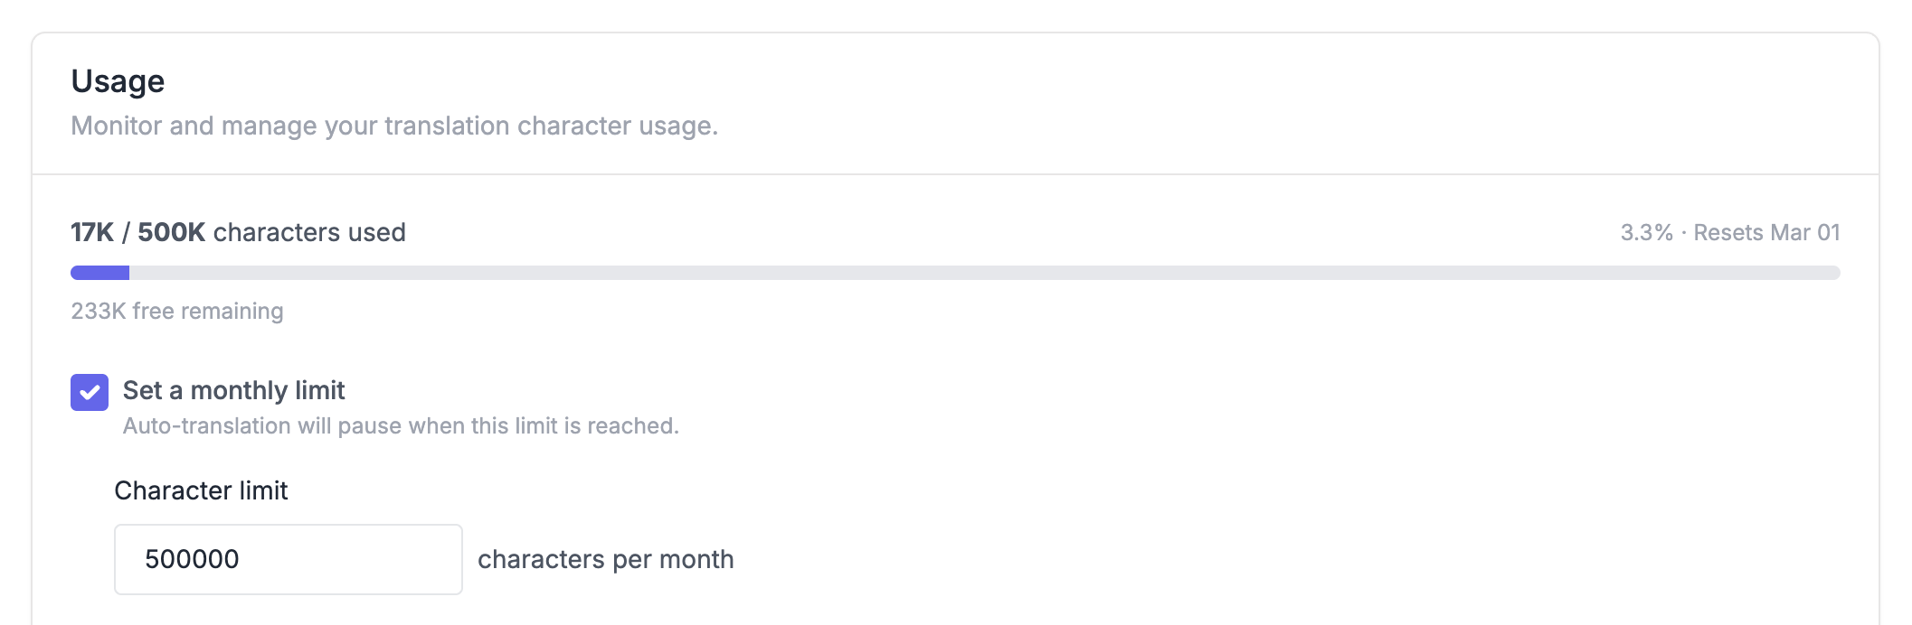Uncheck the "Set a monthly limit" checkbox
Viewport: 1912px width, 625px height.
tap(90, 393)
